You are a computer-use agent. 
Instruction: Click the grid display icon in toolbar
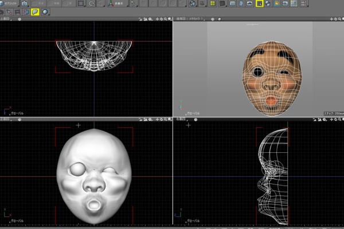[222, 3]
